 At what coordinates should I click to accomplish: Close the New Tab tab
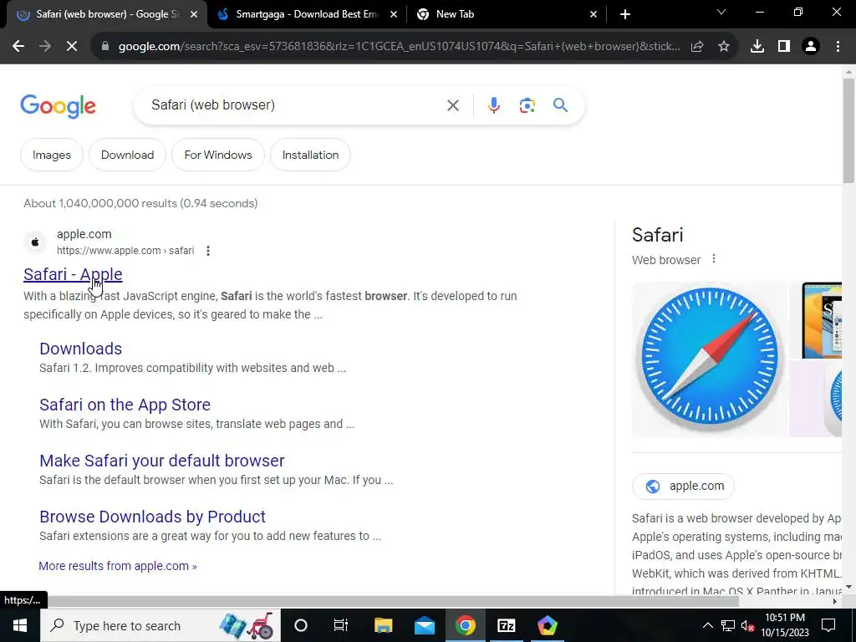coord(594,14)
